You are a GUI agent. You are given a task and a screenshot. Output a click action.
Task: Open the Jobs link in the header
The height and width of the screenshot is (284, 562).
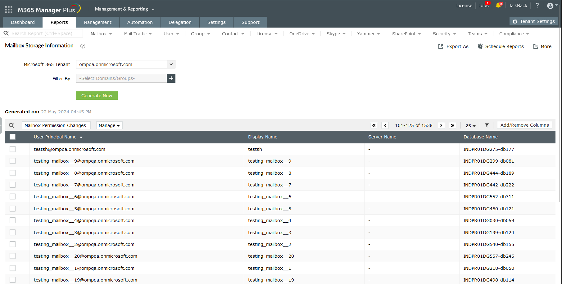483,6
